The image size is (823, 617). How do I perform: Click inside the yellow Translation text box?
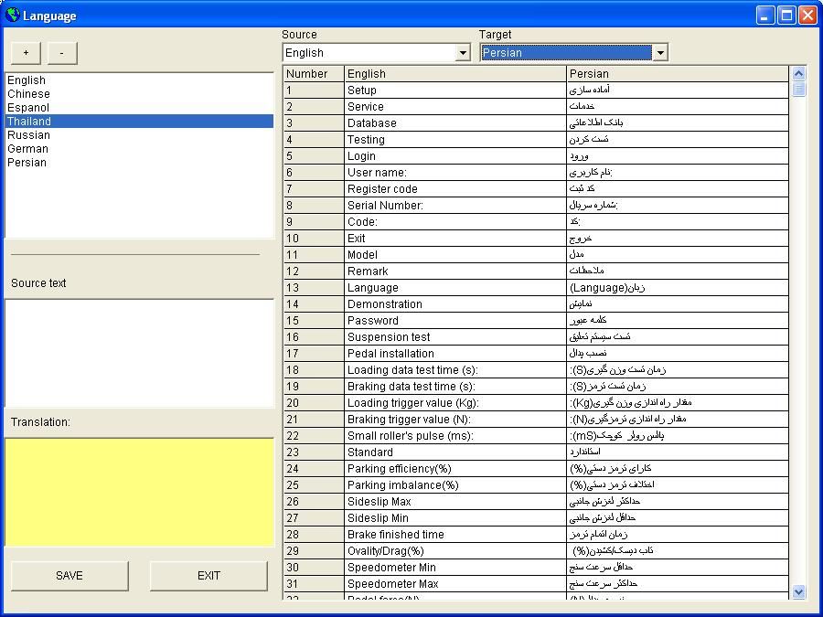[x=139, y=492]
